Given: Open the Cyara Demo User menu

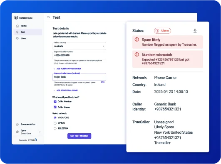Looking at the screenshot, I should tap(28, 132).
